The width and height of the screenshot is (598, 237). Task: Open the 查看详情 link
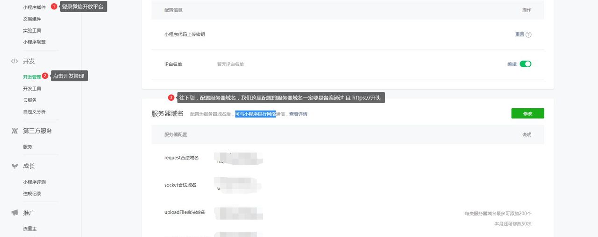[x=298, y=114]
